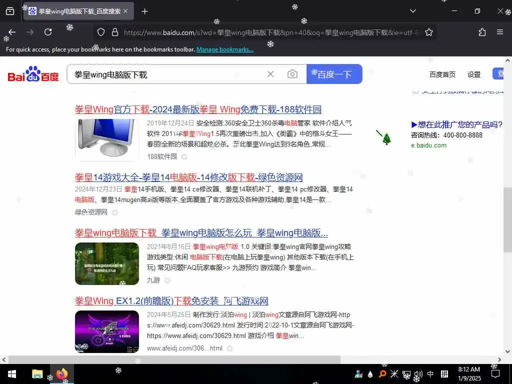Search by image camera icon

(292, 74)
